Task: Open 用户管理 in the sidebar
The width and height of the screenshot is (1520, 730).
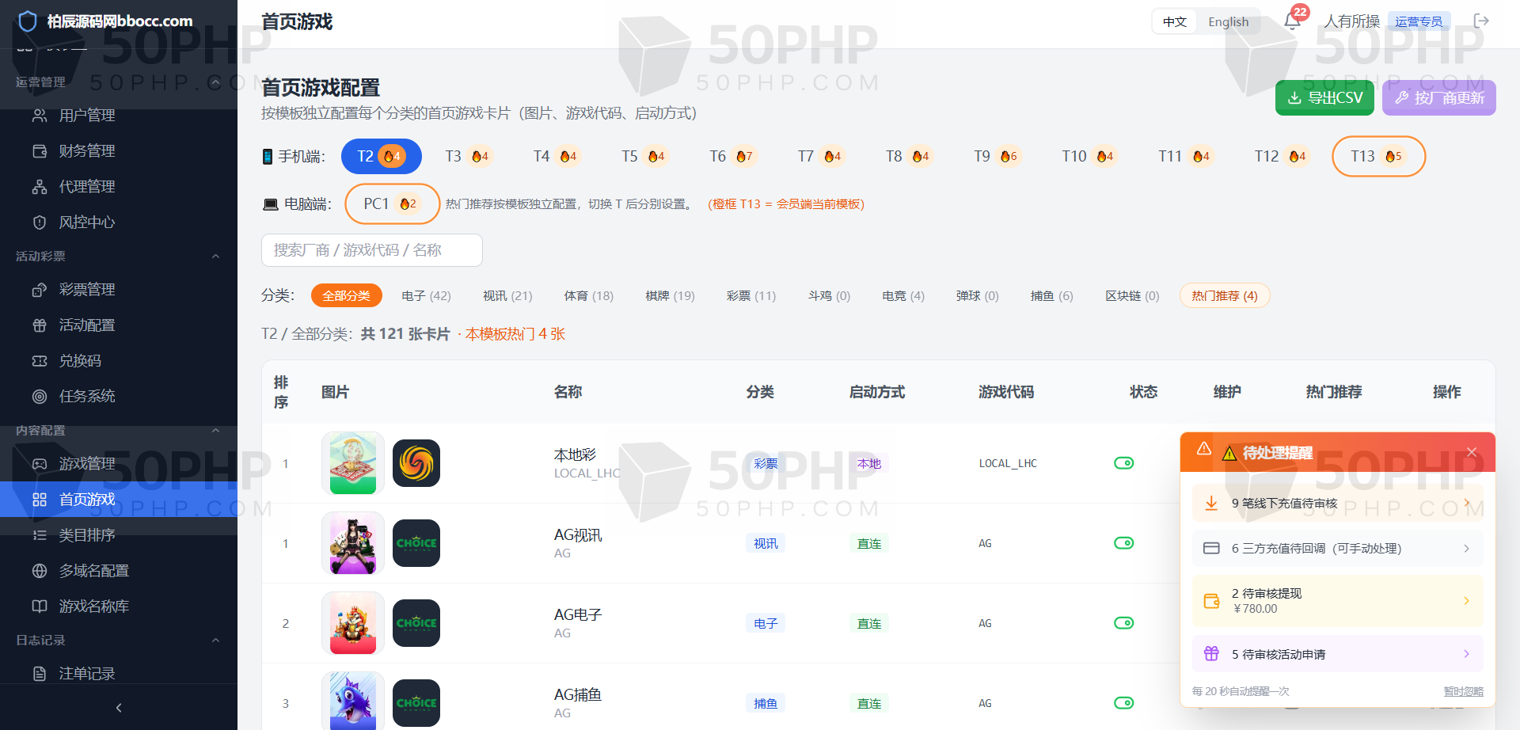Action: pyautogui.click(x=119, y=115)
